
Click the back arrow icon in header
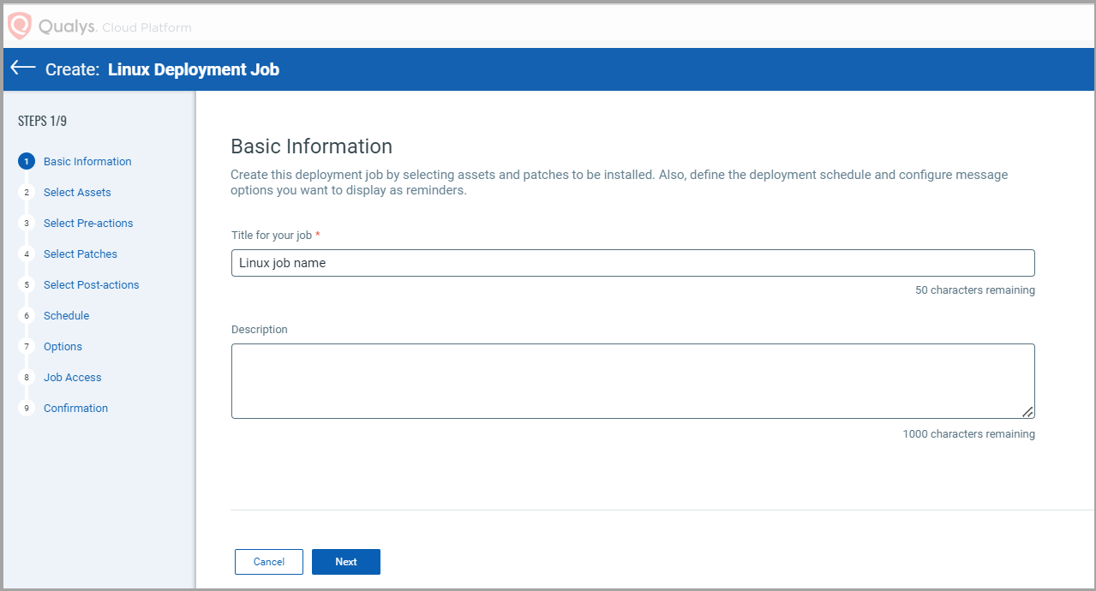pos(23,69)
